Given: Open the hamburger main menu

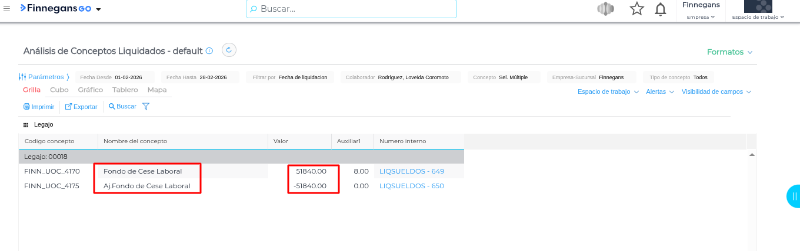Looking at the screenshot, I should (7, 9).
